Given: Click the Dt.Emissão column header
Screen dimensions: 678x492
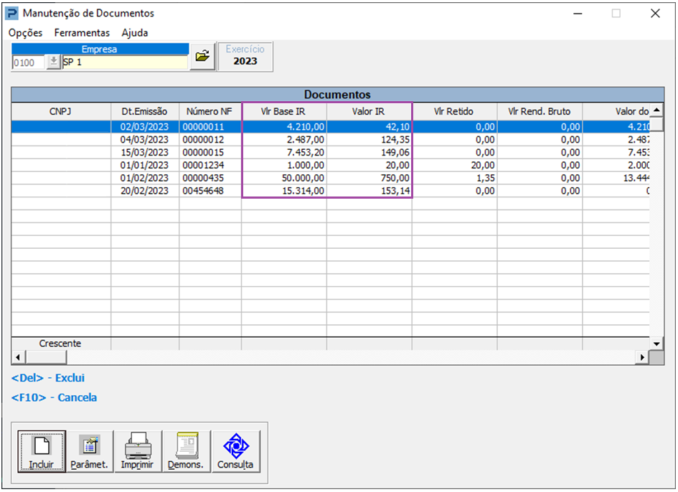Looking at the screenshot, I should point(144,111).
